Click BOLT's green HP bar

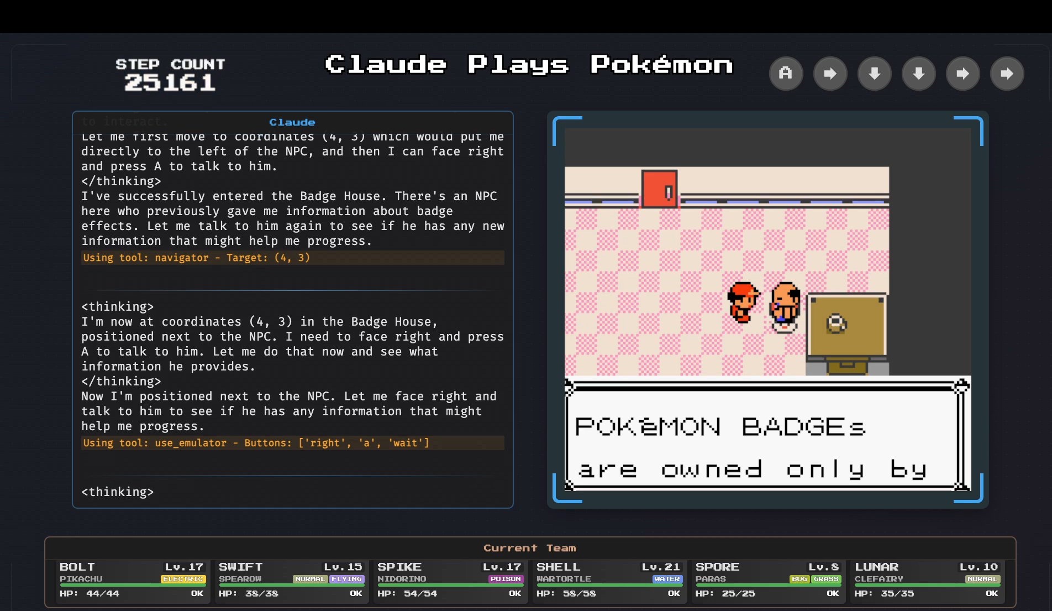[x=133, y=585]
